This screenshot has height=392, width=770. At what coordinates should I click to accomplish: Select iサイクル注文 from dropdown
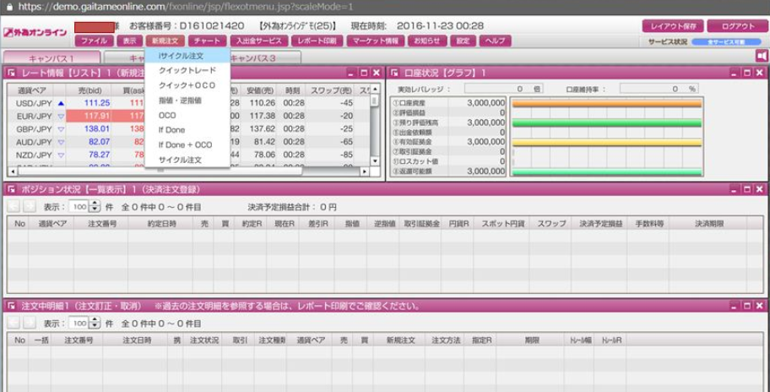coord(187,56)
